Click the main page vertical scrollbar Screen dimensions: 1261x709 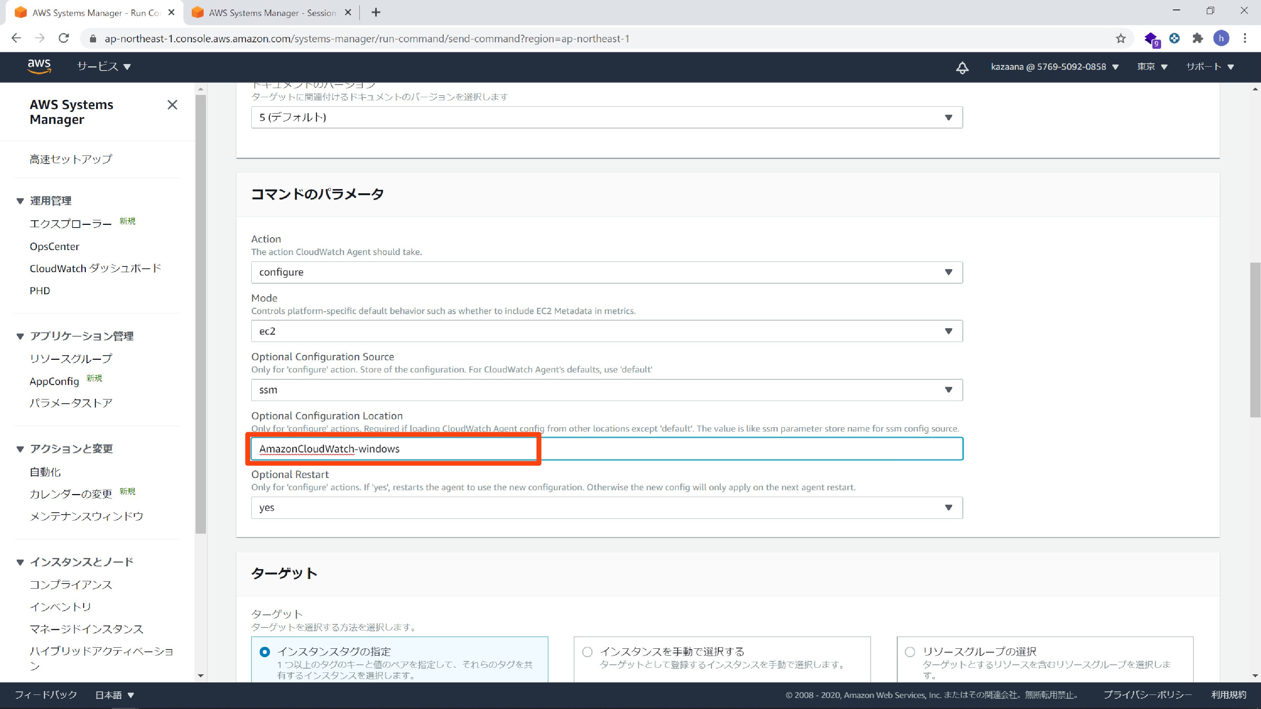1255,340
